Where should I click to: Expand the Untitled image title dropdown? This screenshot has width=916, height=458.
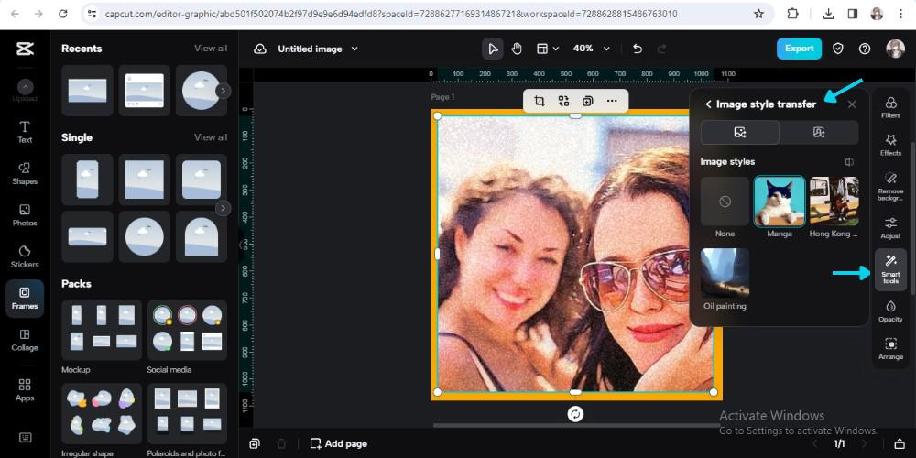tap(354, 49)
